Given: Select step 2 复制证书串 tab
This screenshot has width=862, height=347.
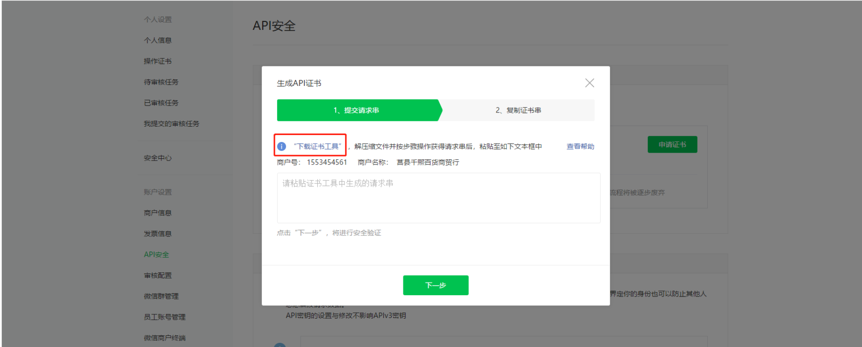Looking at the screenshot, I should pos(518,110).
